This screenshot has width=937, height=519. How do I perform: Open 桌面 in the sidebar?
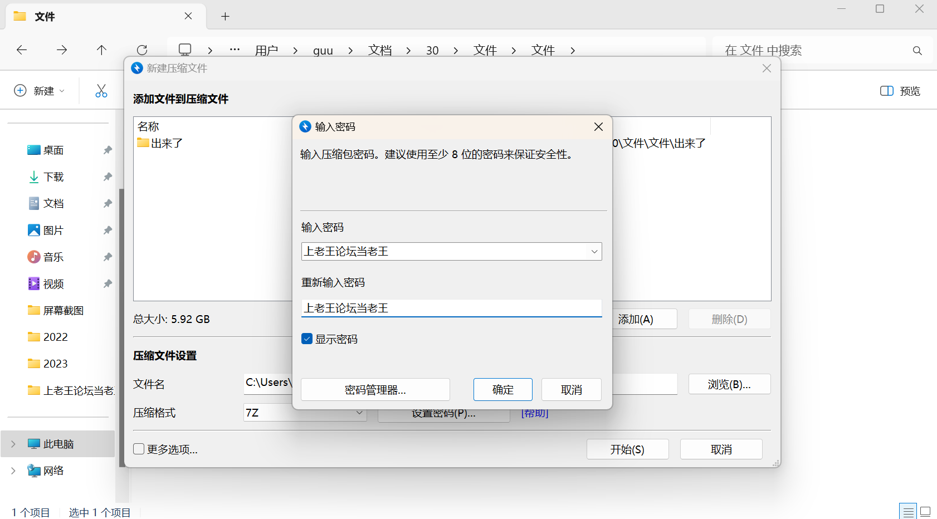click(x=53, y=150)
